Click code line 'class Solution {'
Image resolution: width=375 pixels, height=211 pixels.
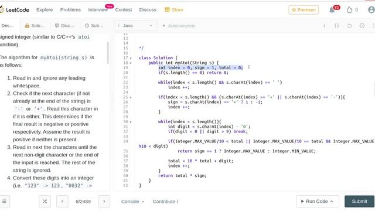tap(158, 58)
